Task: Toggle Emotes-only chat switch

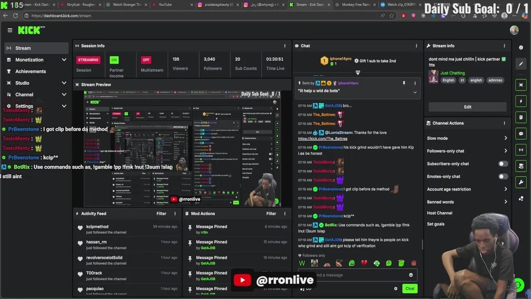Action: [x=502, y=176]
